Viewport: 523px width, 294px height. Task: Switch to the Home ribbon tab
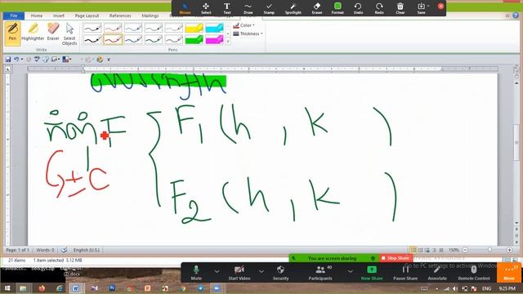tap(36, 16)
